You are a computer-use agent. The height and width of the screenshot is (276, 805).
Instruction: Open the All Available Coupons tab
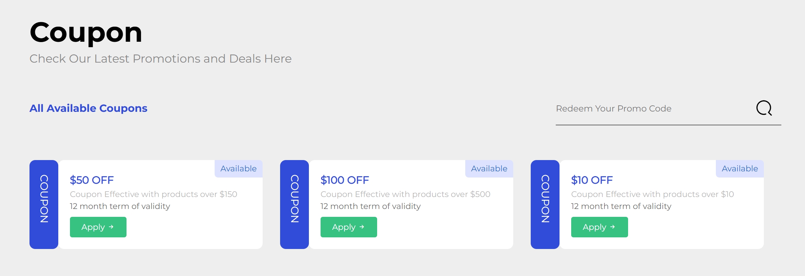coord(88,108)
